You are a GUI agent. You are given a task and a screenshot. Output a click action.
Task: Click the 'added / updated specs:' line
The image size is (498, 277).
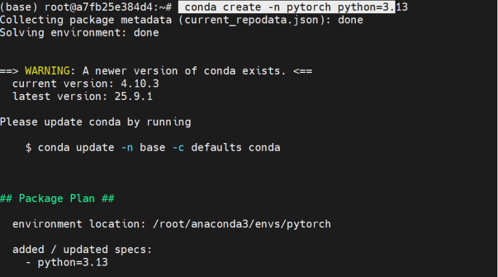coord(82,249)
